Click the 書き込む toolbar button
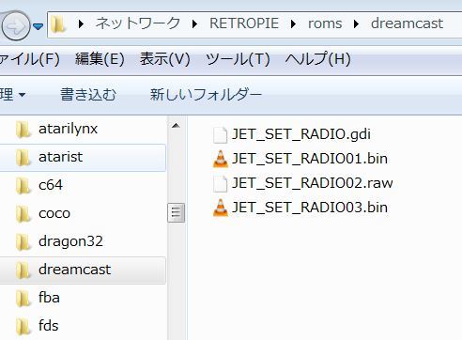This screenshot has height=340, width=462. click(x=88, y=95)
